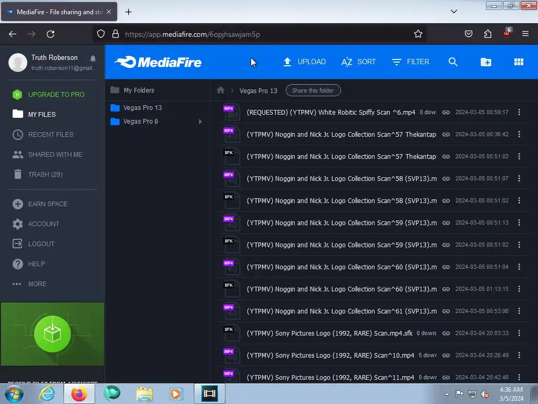Open media player icon on taskbar
The width and height of the screenshot is (538, 404).
[177, 393]
